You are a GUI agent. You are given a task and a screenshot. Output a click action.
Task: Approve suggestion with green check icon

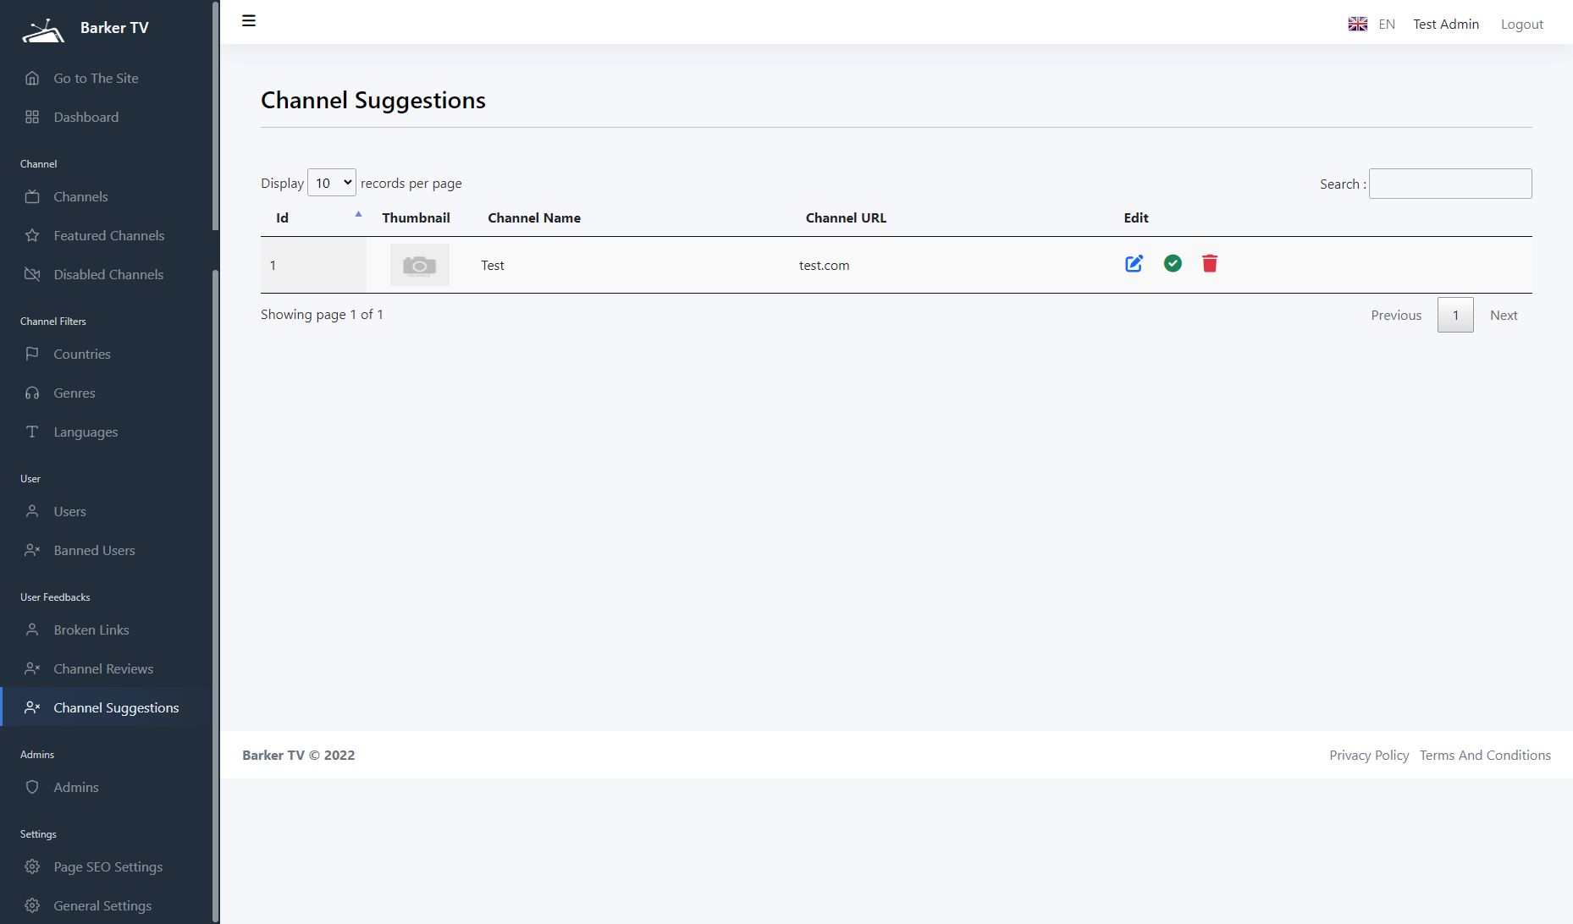(1173, 264)
